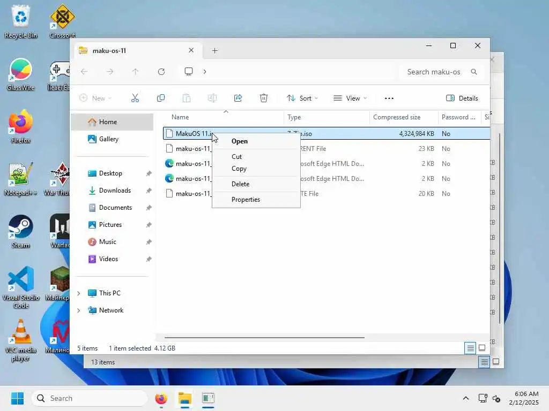Open VLC media player desktop shortcut
Image resolution: width=549 pixels, height=411 pixels.
click(21, 340)
